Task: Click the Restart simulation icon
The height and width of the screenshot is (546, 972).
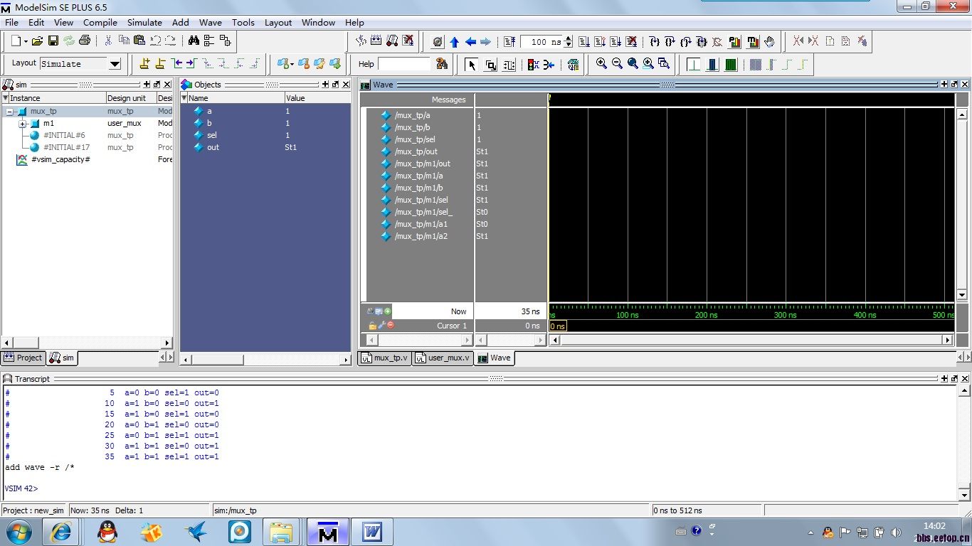Action: (509, 42)
